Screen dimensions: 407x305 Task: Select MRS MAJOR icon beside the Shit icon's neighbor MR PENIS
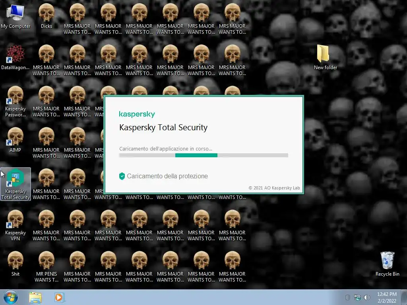pyautogui.click(x=77, y=266)
